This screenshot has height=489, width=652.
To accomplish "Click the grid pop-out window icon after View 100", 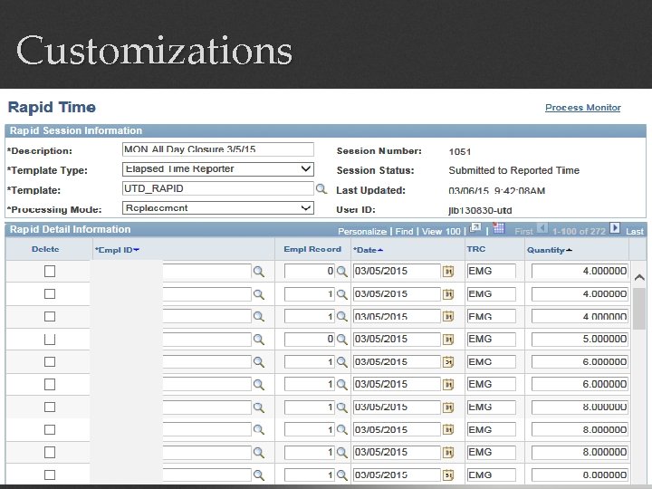I will [475, 228].
